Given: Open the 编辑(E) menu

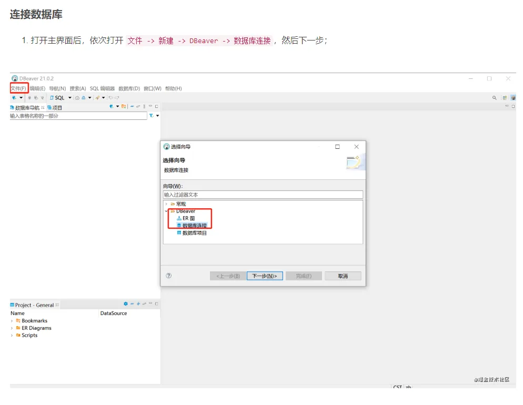Looking at the screenshot, I should pyautogui.click(x=37, y=88).
